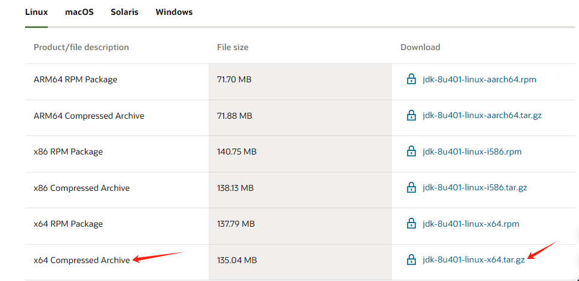The image size is (579, 281).
Task: Download jdk-8u401-linux-aarch64.rpm
Action: coord(479,79)
